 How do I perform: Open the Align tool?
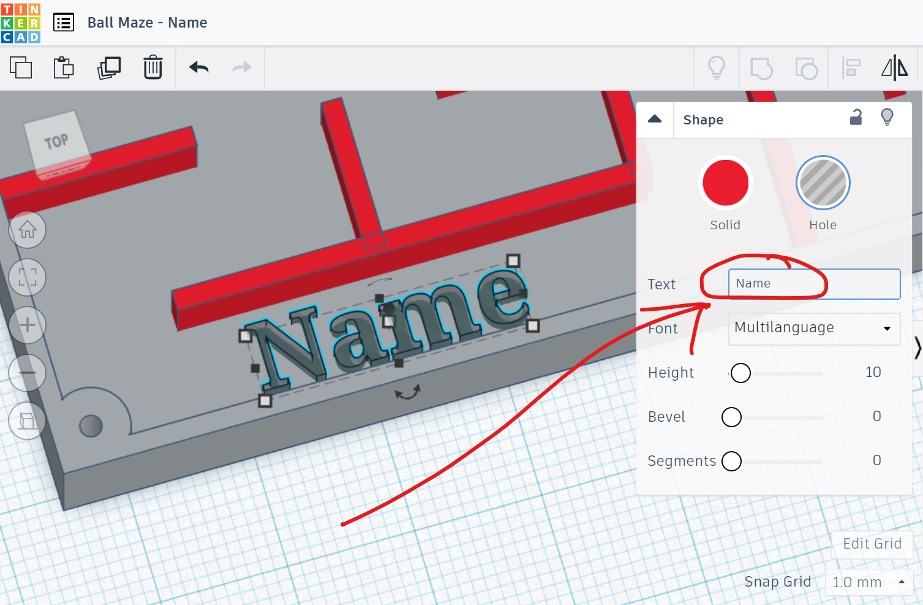point(851,67)
